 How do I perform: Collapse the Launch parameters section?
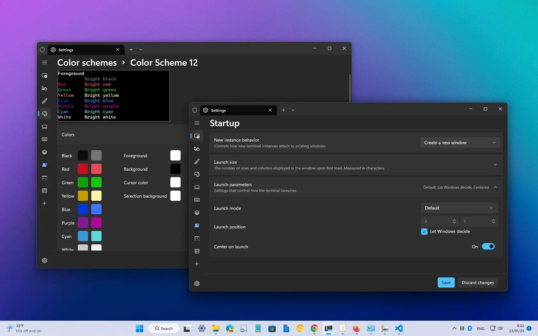(495, 187)
